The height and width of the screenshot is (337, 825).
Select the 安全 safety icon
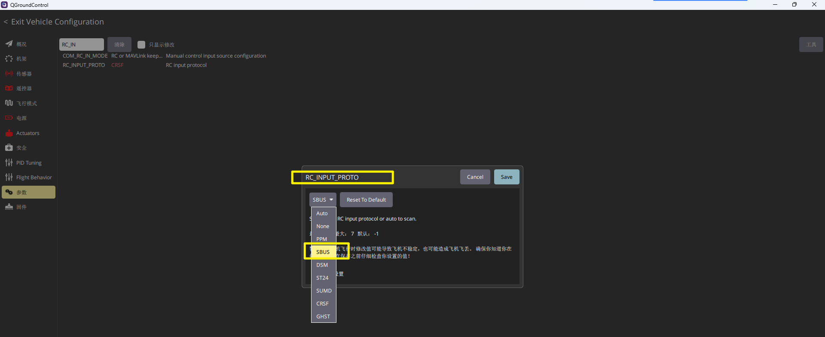[9, 147]
